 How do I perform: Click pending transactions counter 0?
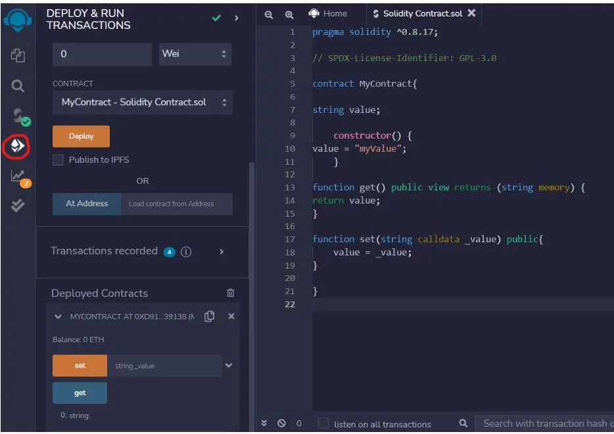coord(299,423)
